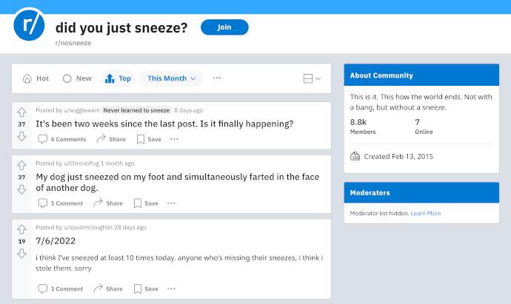
Task: Open u/spudmcloughlin user profile link
Action: point(88,228)
